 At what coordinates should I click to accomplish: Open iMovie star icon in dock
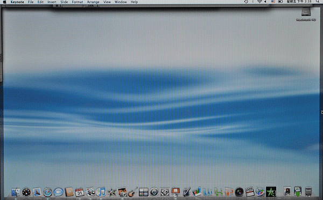(111, 192)
